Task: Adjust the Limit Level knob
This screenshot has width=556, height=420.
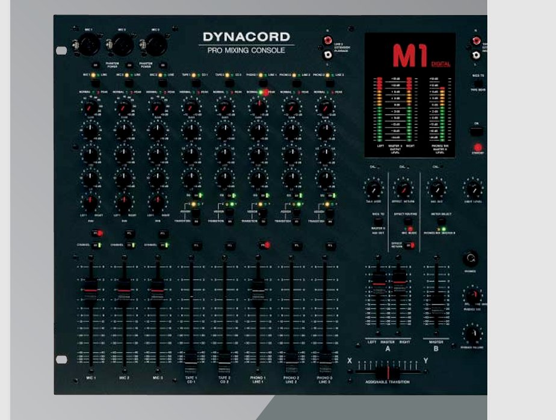Action: (474, 189)
